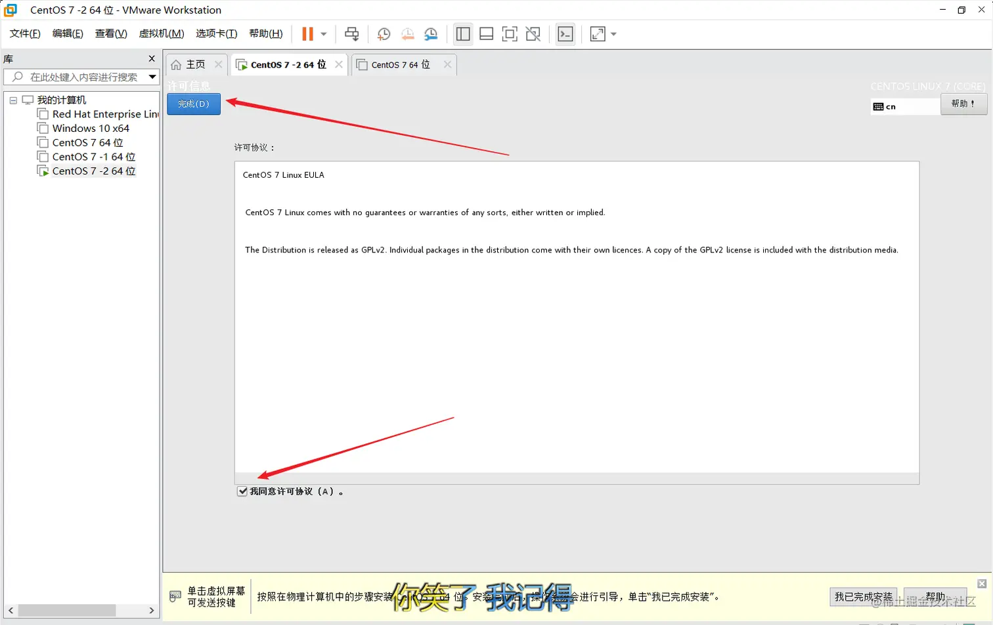This screenshot has height=625, width=993.
Task: Close the CentOS 7 64 位 tab
Action: pos(447,64)
